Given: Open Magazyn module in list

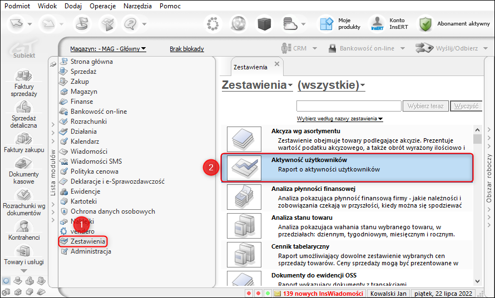Looking at the screenshot, I should pos(83,92).
